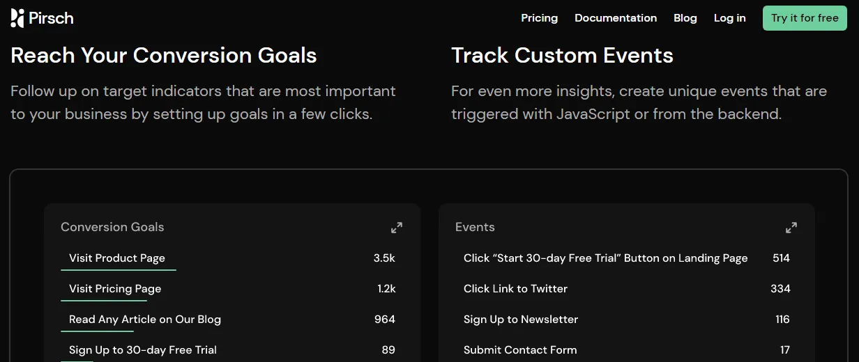Select the Sign Up to Newsletter event

coord(627,320)
